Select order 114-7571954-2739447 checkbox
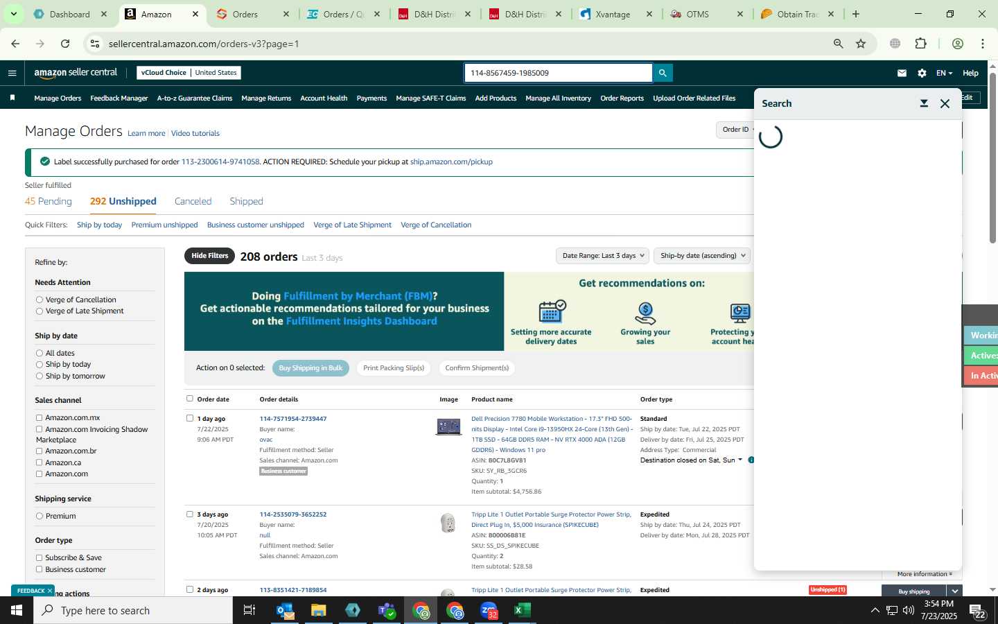 190,418
